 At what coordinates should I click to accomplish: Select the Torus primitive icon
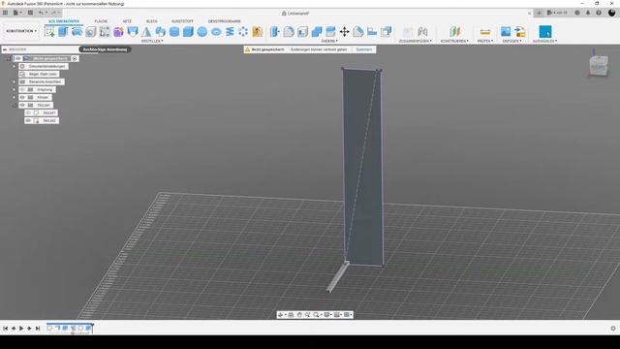point(216,32)
